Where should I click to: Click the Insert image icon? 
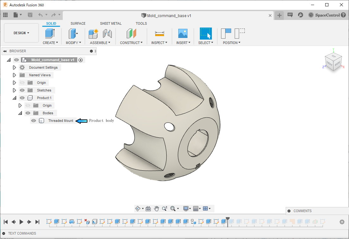click(183, 33)
